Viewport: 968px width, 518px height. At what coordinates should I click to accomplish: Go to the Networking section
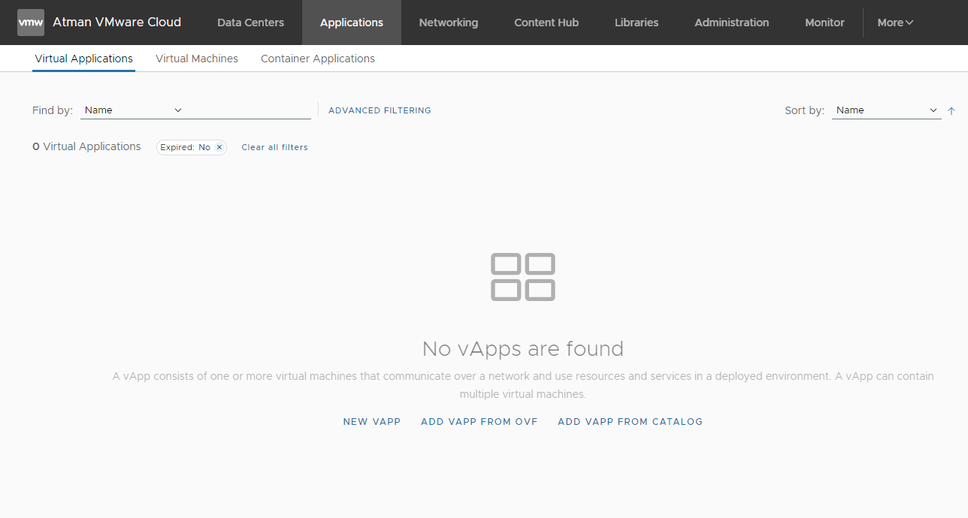coord(448,23)
